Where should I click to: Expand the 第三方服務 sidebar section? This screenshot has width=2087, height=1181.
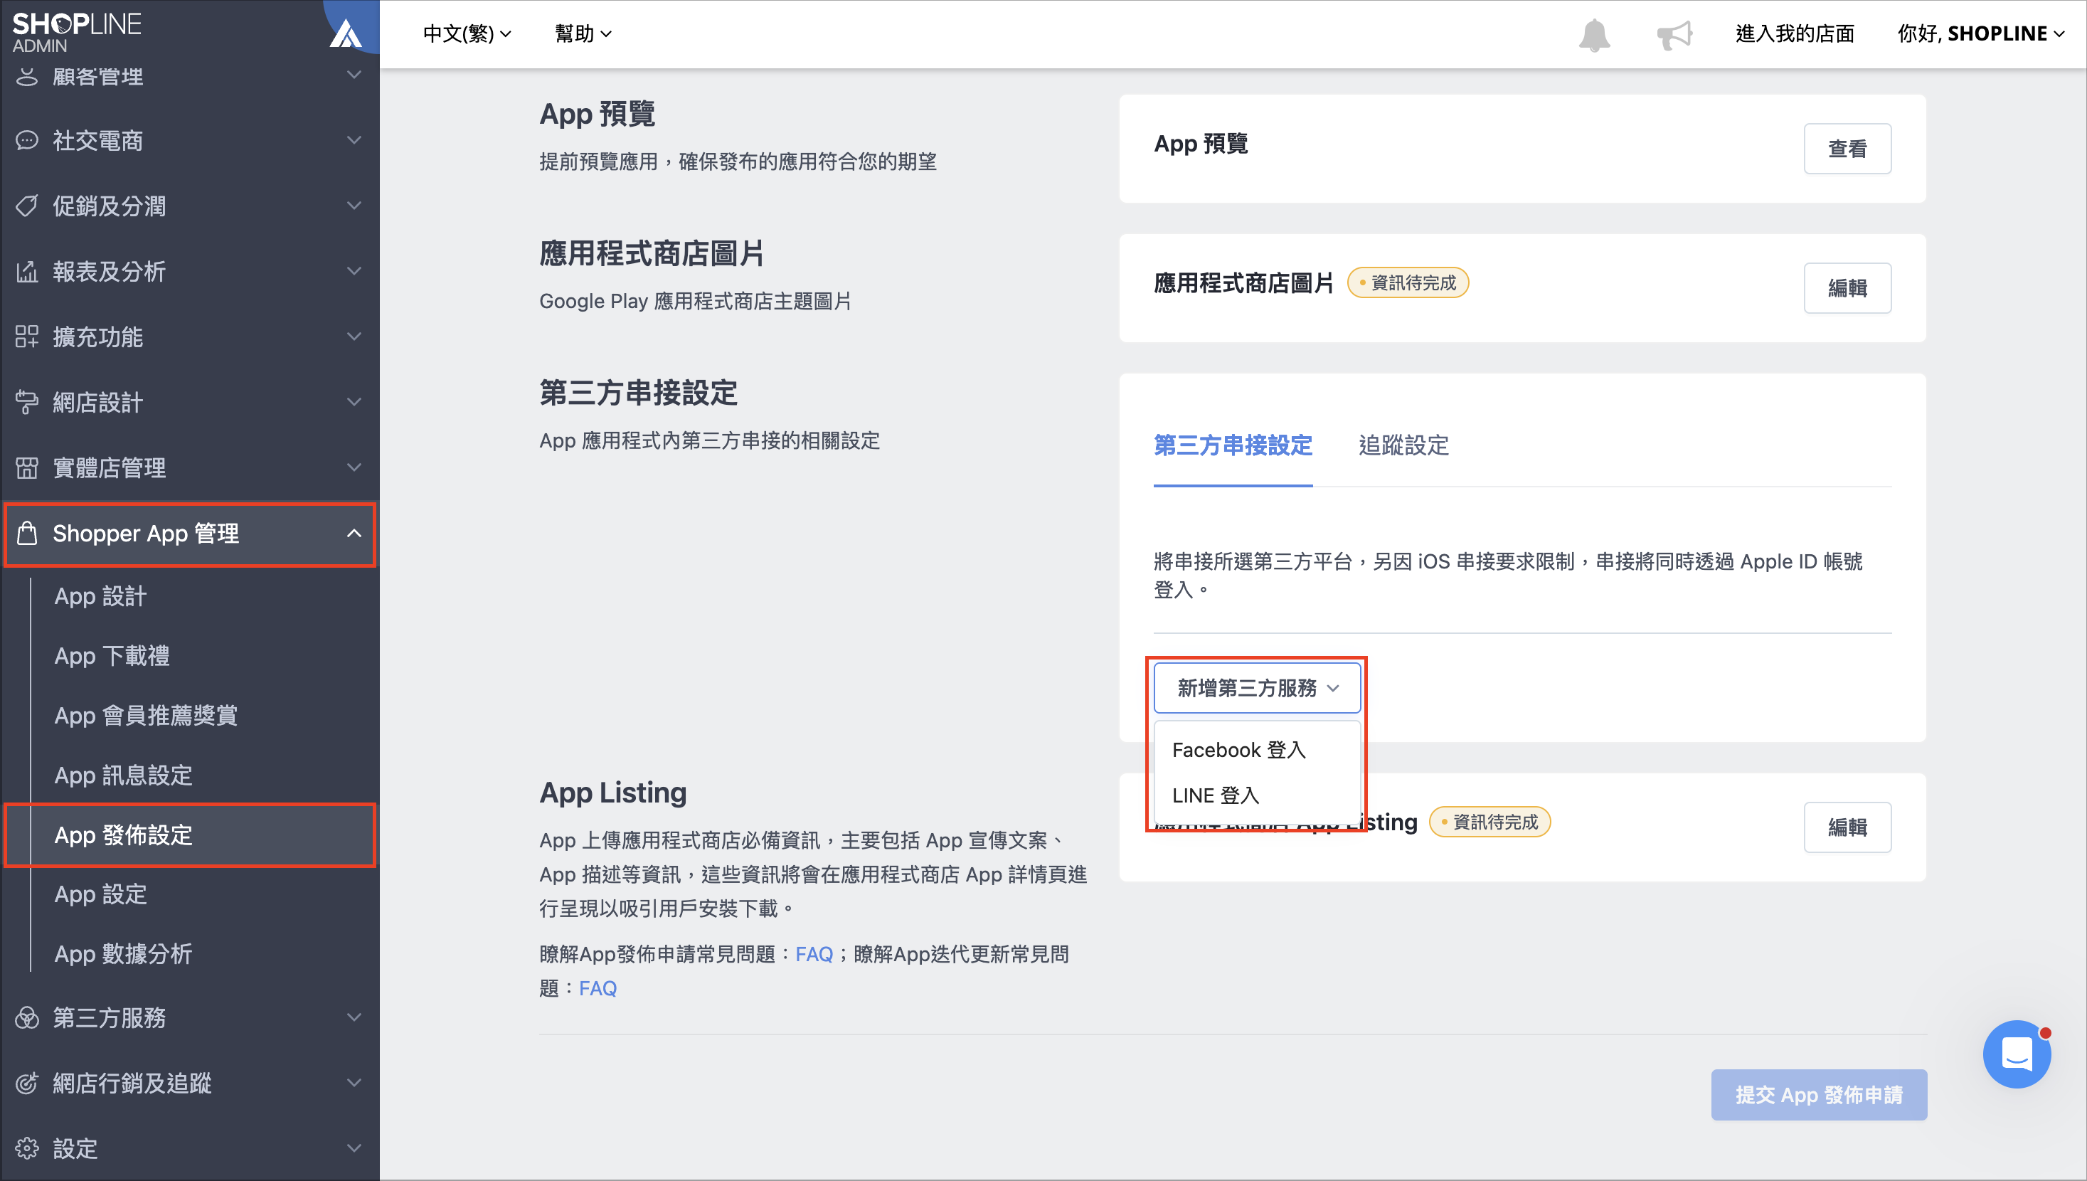[x=190, y=1017]
